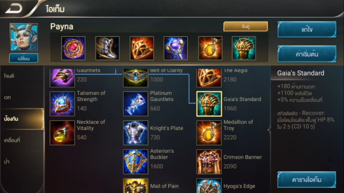Click the ค่าเริ่มต้น default button
The image size is (344, 193).
[x=307, y=54]
